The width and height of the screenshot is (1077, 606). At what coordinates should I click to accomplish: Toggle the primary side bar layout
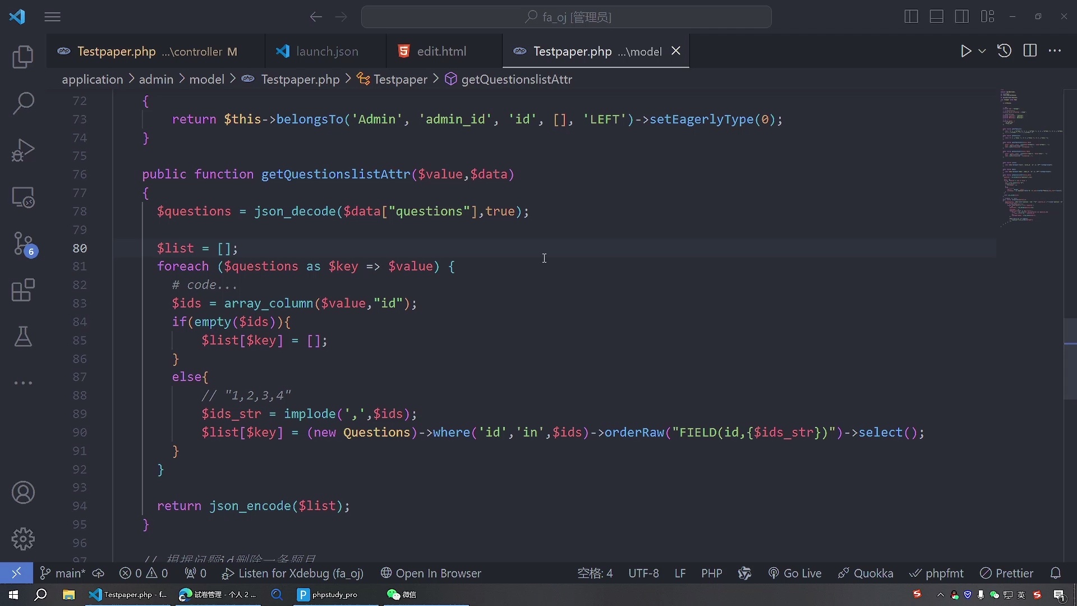tap(911, 17)
